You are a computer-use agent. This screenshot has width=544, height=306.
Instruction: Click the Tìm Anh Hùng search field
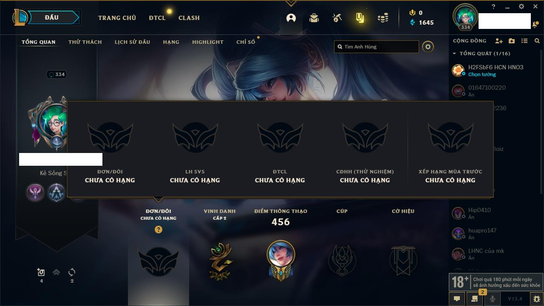point(377,47)
